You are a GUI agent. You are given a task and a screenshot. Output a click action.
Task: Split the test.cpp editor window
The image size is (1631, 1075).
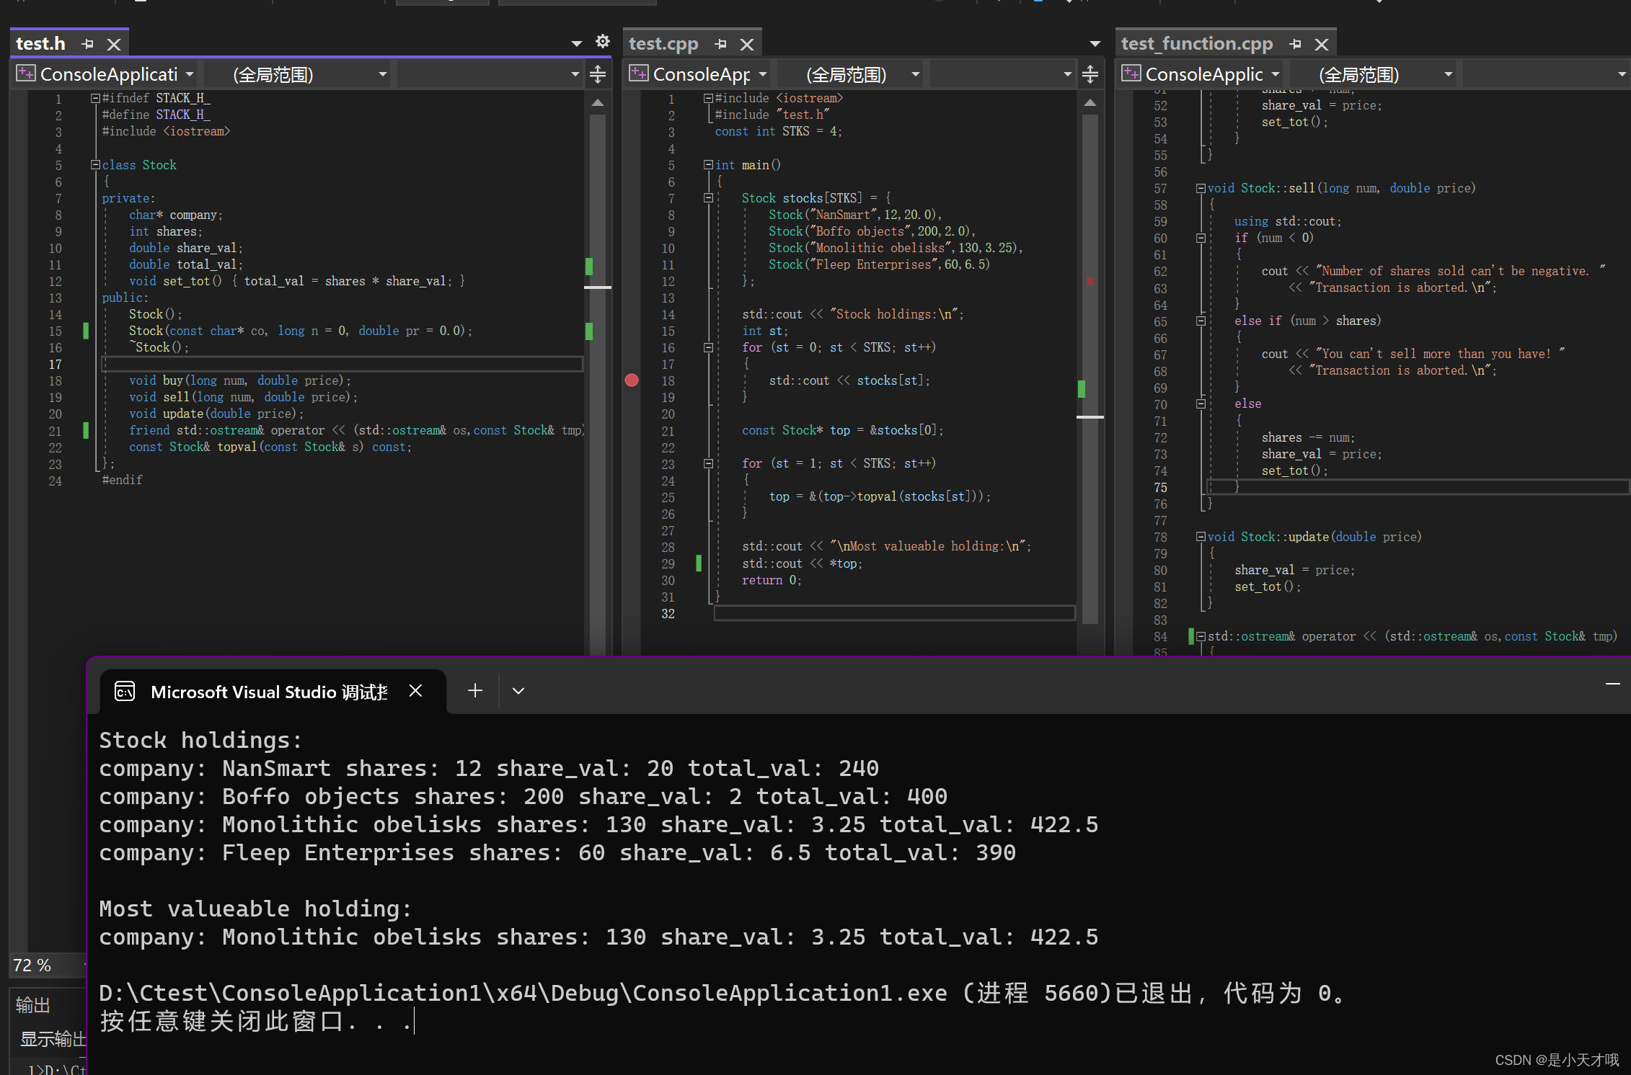pos(1090,74)
